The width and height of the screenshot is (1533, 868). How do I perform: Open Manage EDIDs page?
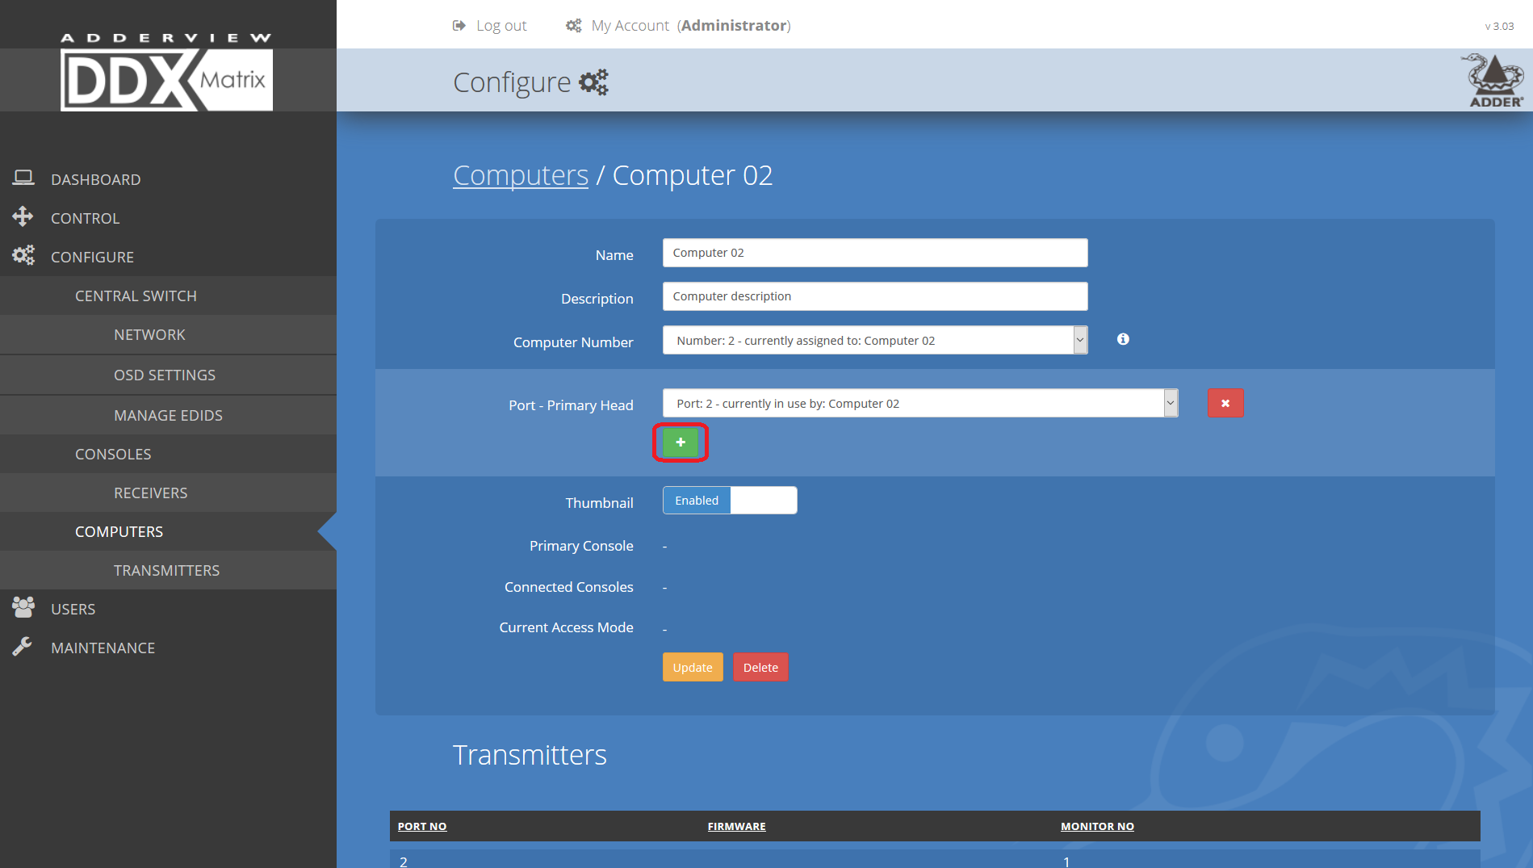pyautogui.click(x=168, y=415)
